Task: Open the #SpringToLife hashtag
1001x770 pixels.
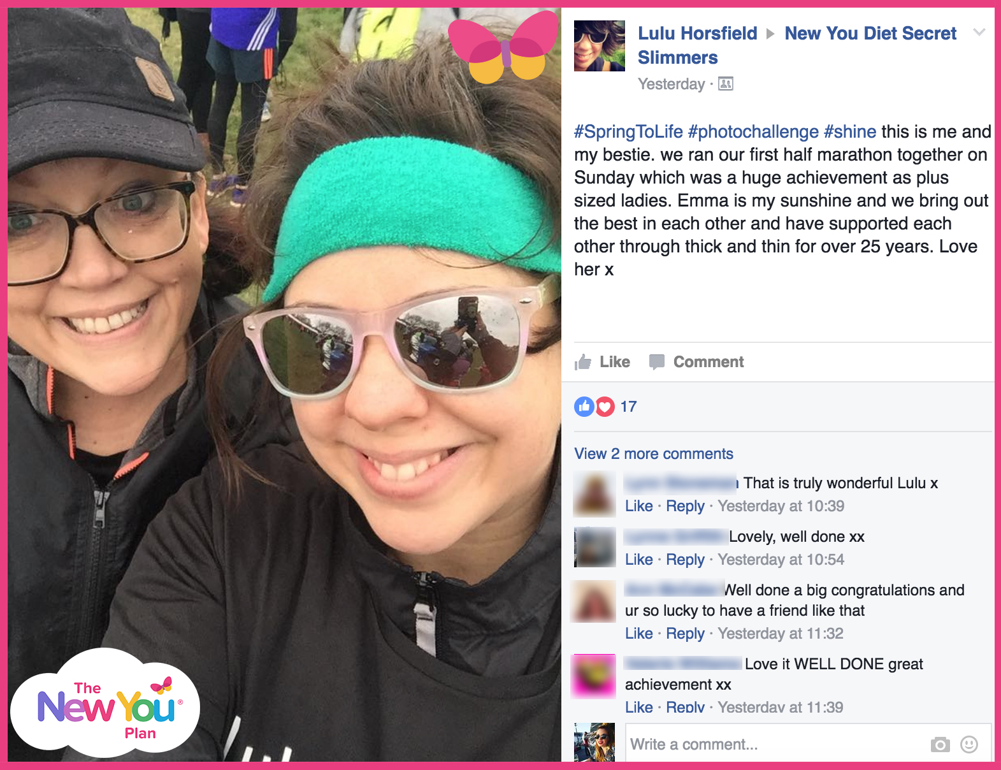Action: tap(628, 132)
